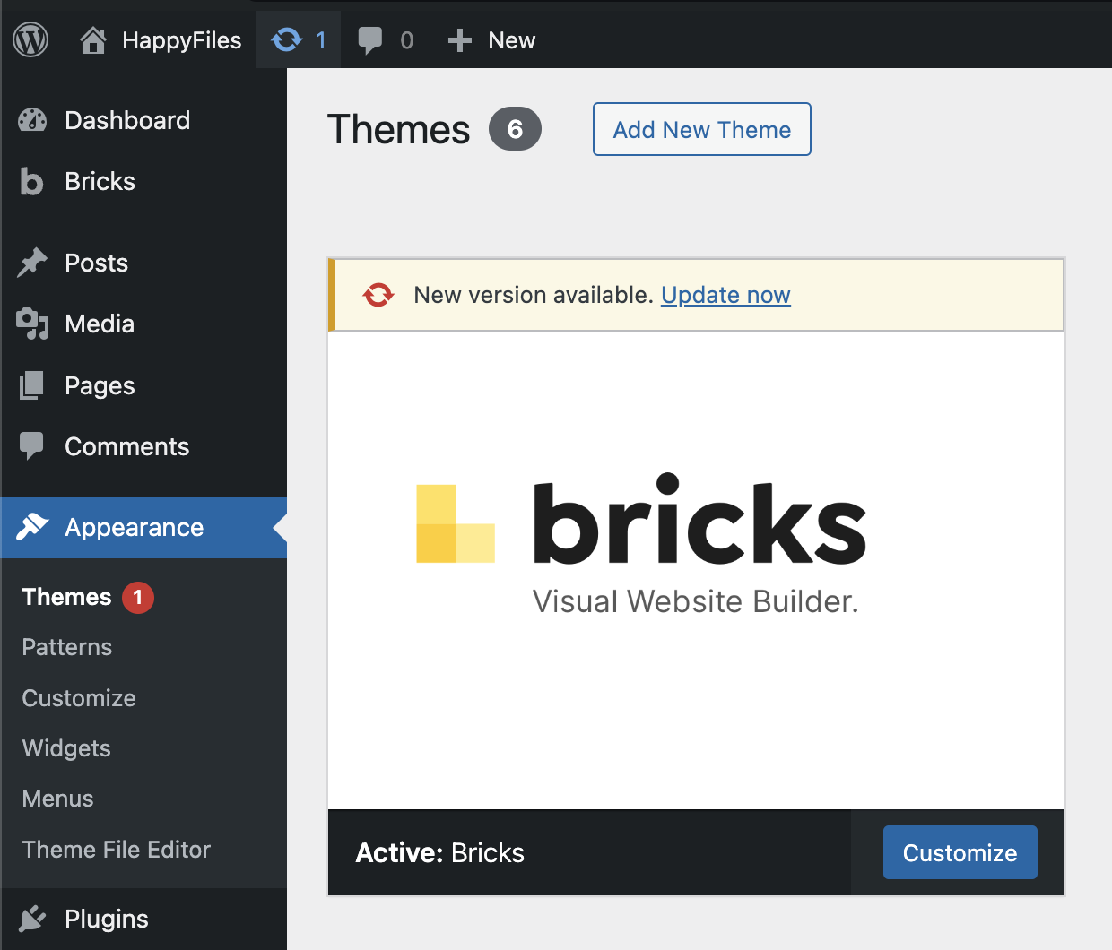Click the Pages sidebar icon
The height and width of the screenshot is (950, 1112).
pyautogui.click(x=32, y=385)
